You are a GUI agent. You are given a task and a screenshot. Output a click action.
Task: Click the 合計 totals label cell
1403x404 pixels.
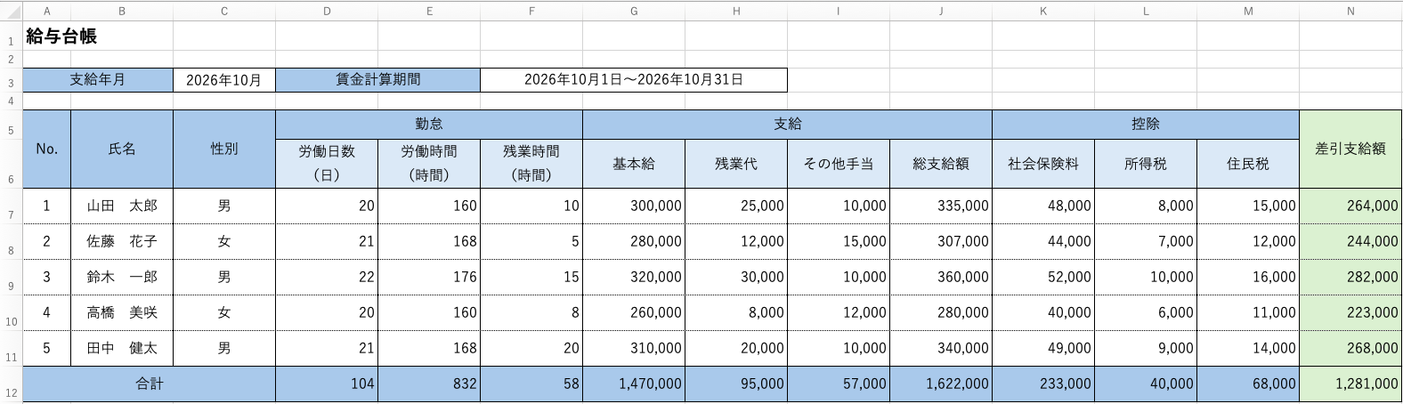(x=149, y=384)
